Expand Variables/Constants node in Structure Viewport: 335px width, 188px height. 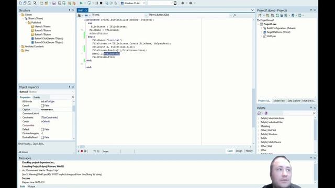click(20, 46)
